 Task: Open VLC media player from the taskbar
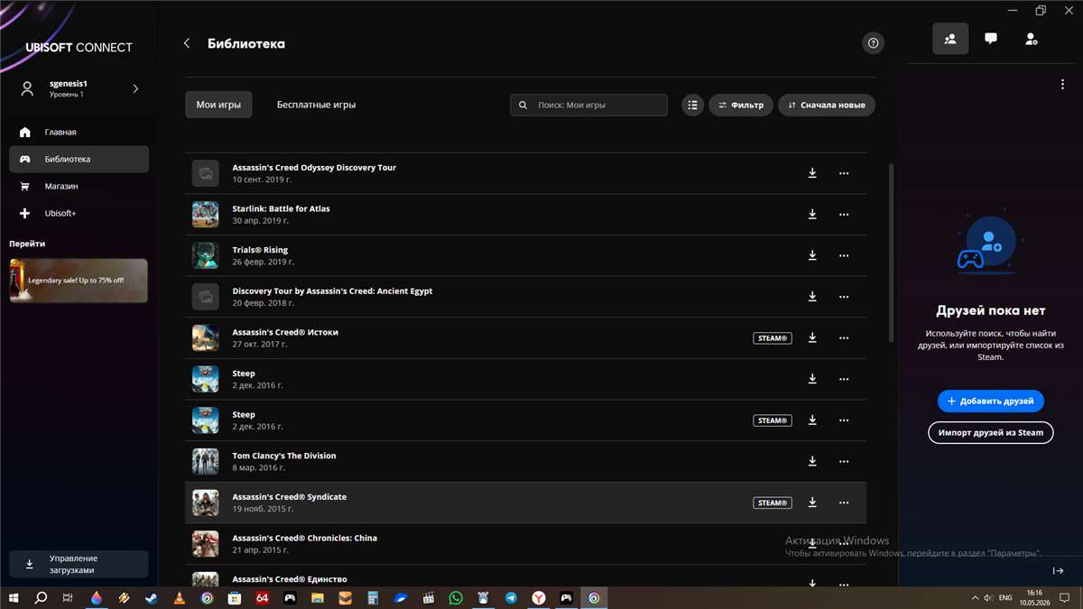point(179,597)
